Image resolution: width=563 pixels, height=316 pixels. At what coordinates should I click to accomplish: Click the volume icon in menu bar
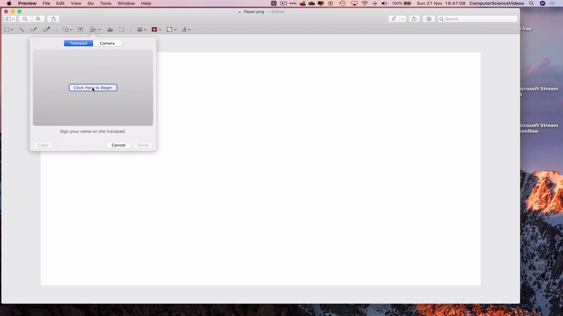pos(384,4)
